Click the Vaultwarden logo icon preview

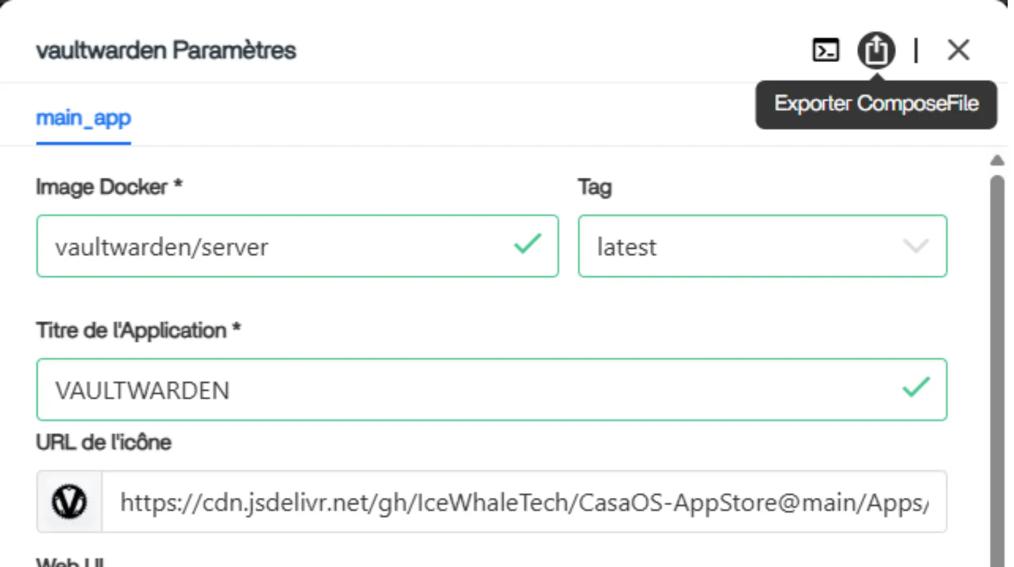tap(69, 502)
